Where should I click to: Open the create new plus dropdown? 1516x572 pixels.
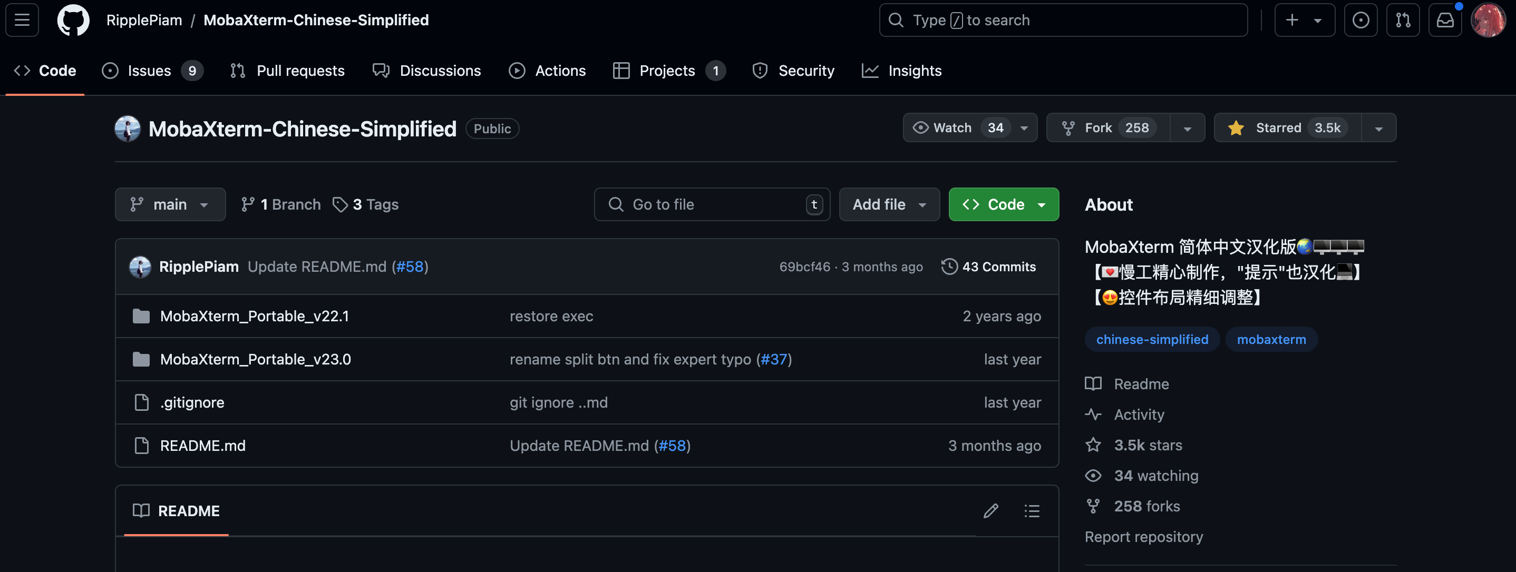click(1304, 20)
